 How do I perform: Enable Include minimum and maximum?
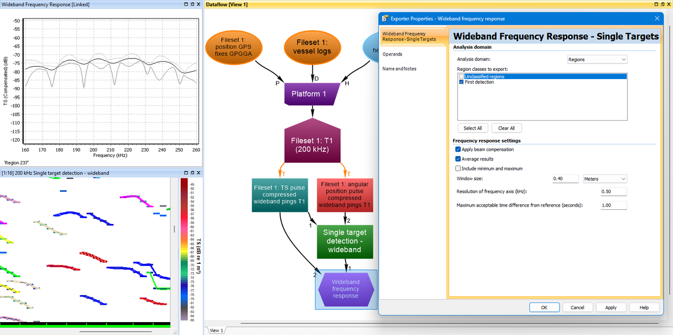[x=458, y=168]
